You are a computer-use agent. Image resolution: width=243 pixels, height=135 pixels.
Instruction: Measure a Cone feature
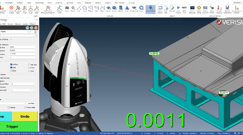127,9
